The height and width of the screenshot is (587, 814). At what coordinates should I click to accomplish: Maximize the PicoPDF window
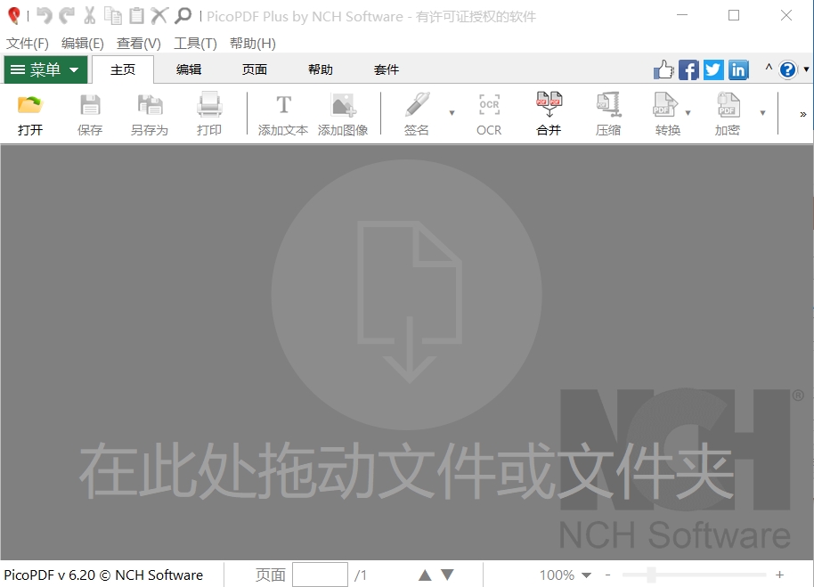coord(734,15)
